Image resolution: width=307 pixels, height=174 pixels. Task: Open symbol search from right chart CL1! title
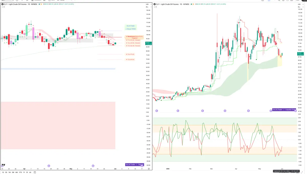[171, 4]
